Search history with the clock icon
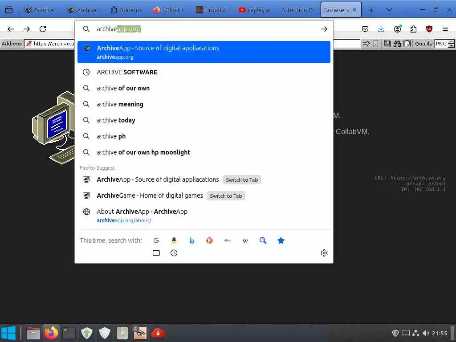 [x=174, y=253]
